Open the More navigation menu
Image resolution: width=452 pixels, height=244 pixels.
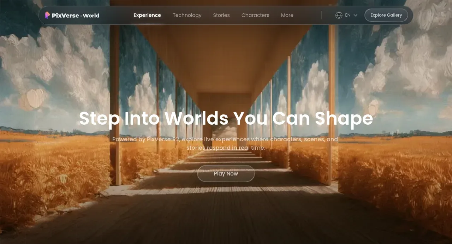[x=287, y=15]
